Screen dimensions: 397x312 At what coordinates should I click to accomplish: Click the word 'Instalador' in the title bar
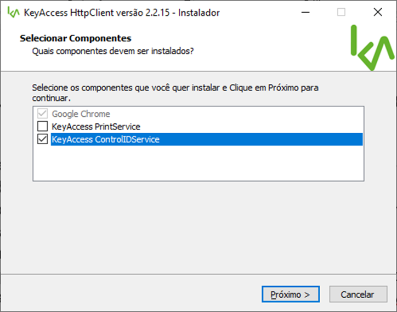pos(198,13)
